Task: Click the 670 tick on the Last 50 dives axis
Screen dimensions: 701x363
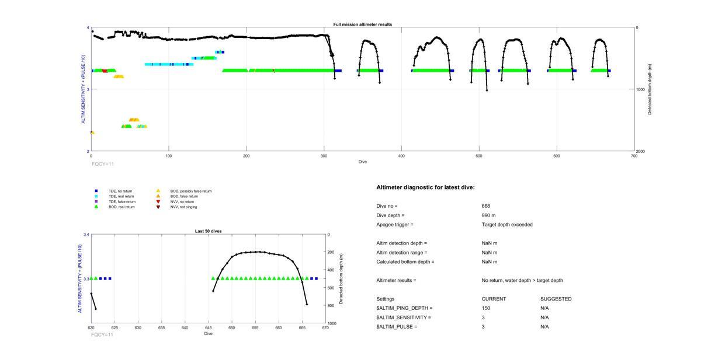Action: 325,328
